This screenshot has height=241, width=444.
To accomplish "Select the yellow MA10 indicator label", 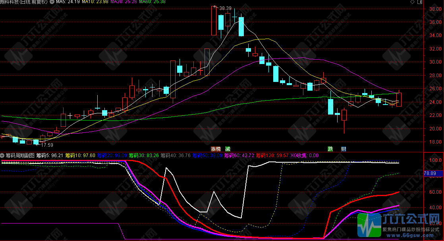I will pyautogui.click(x=96, y=2).
